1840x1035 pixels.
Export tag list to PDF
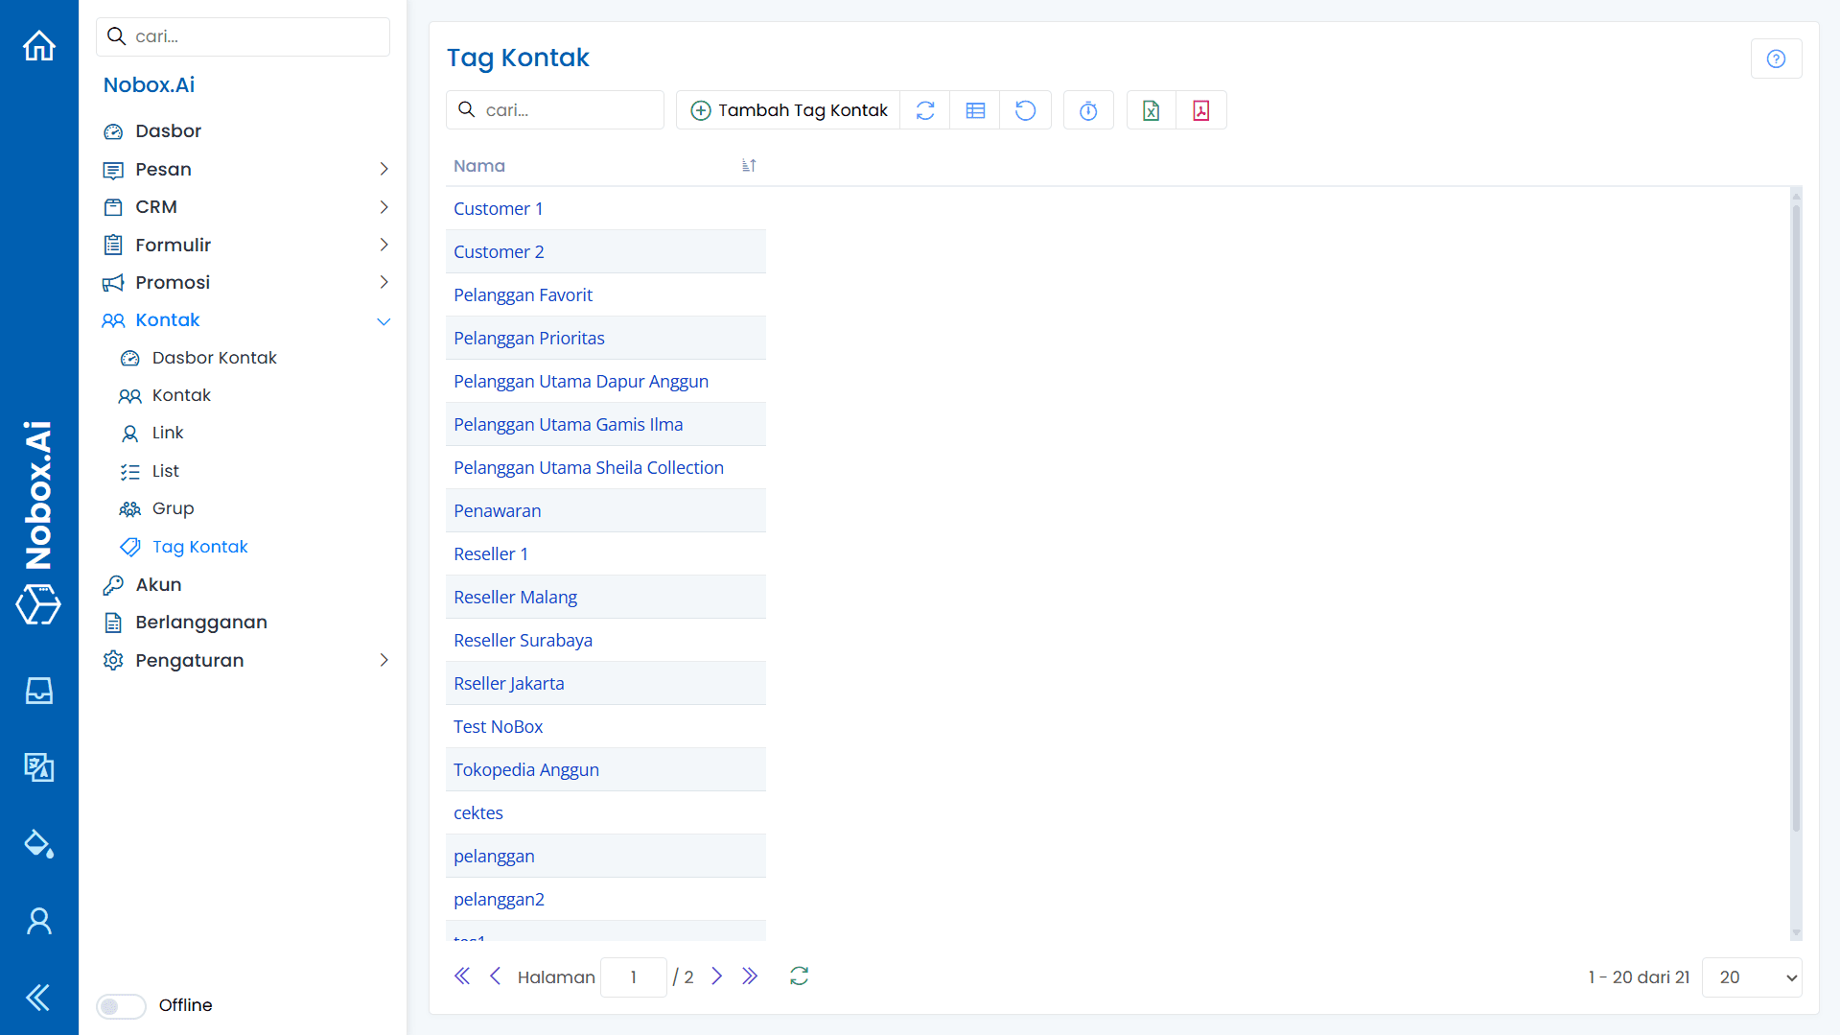[x=1200, y=110]
